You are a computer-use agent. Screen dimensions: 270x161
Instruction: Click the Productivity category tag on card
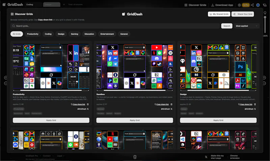pyautogui.click(x=19, y=109)
